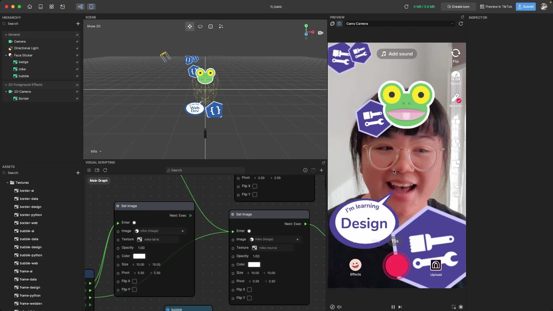Toggle visibility of Directional Light
The width and height of the screenshot is (553, 311).
[x=77, y=48]
